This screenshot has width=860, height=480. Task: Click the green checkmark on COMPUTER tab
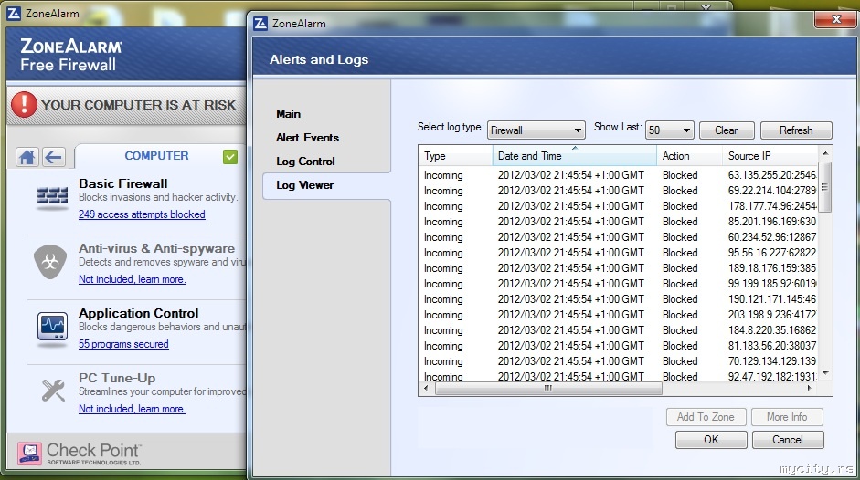click(x=230, y=157)
